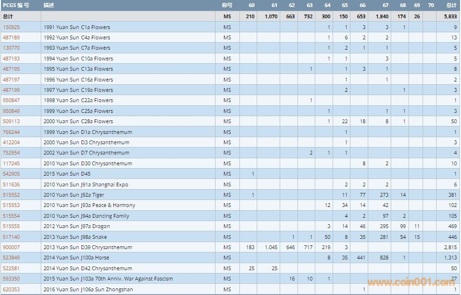461x295 pixels.
Task: Click the 总计 column header at right
Action: tap(451, 5)
